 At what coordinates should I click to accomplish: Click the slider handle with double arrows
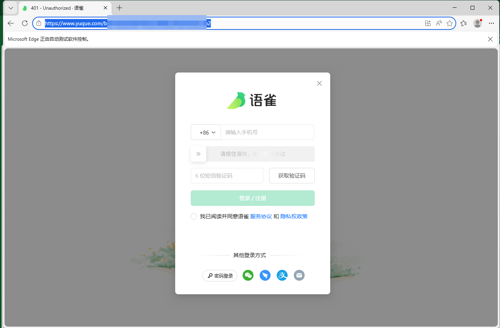(x=198, y=154)
